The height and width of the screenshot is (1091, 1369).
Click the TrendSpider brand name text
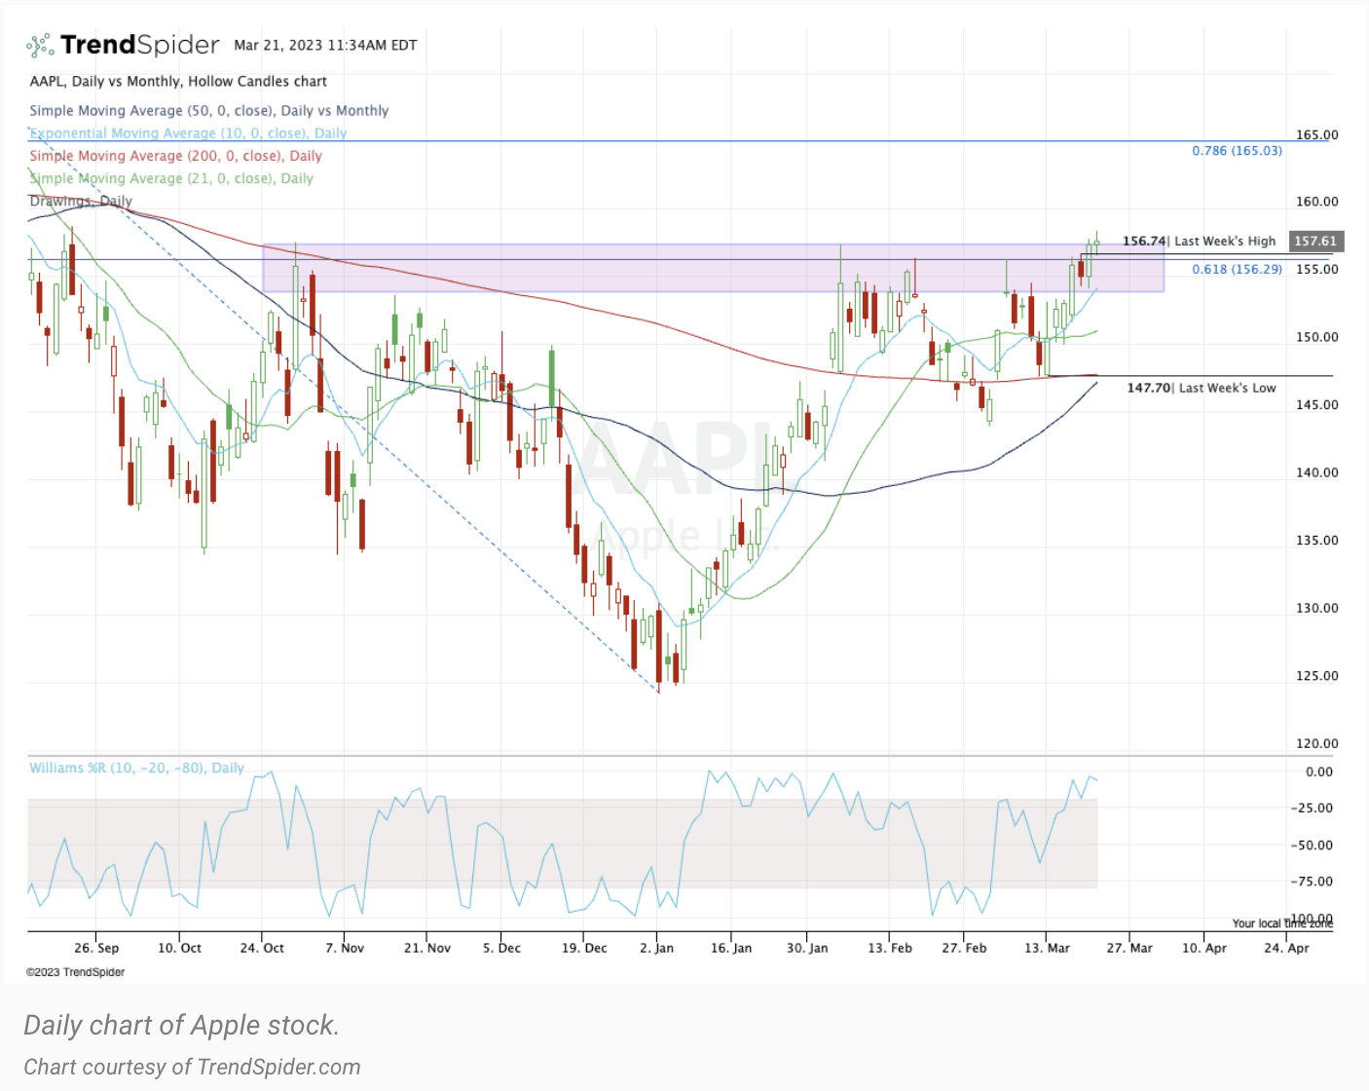[x=140, y=45]
